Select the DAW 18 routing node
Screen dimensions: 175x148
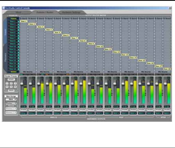tap(167, 69)
